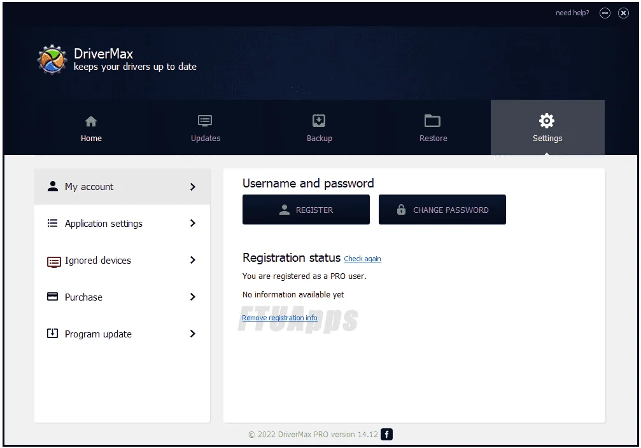Expand the Program update chevron
641x448 pixels.
click(192, 334)
